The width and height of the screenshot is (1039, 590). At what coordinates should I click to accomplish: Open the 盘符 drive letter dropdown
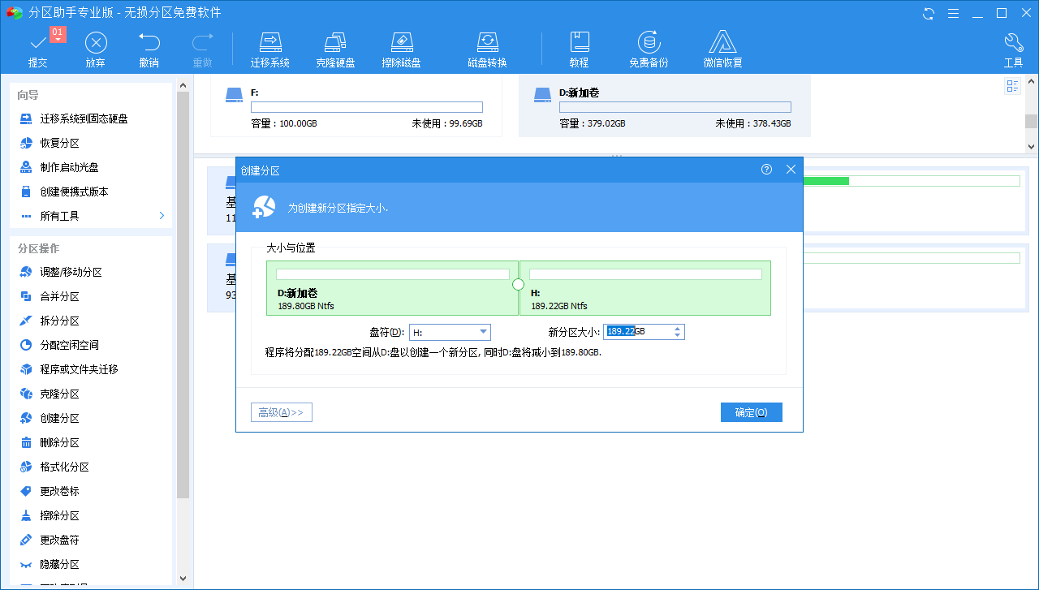tap(451, 331)
